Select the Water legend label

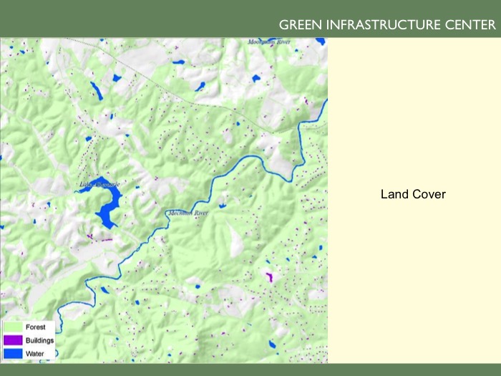pyautogui.click(x=35, y=353)
